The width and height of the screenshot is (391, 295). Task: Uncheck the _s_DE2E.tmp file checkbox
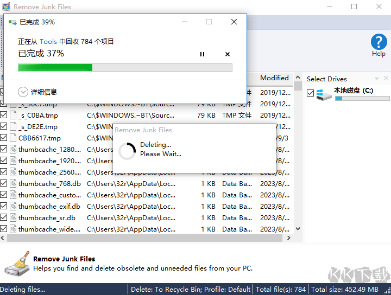(3, 126)
